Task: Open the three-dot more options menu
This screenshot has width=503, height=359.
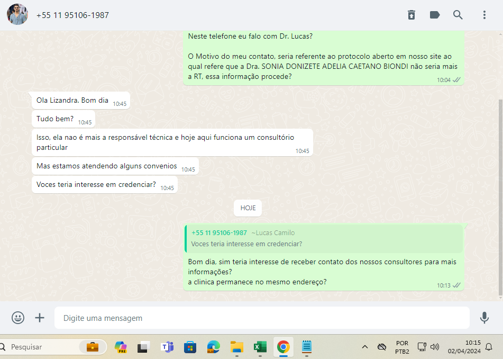Action: 484,15
